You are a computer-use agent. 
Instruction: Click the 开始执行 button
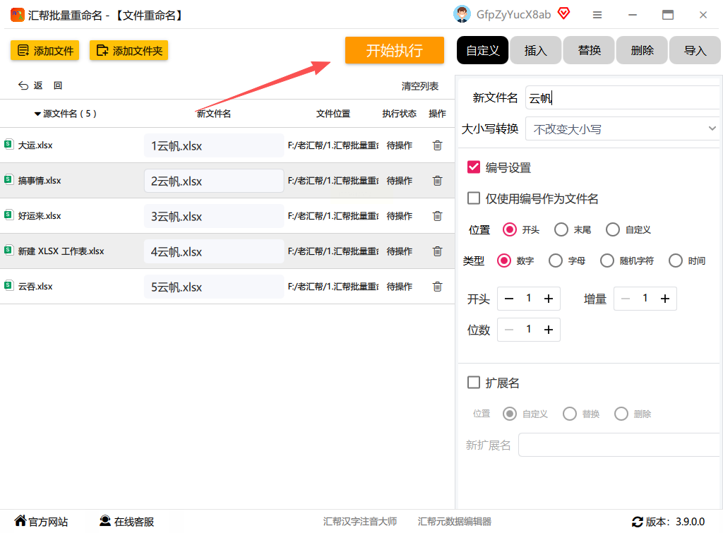[x=394, y=50]
